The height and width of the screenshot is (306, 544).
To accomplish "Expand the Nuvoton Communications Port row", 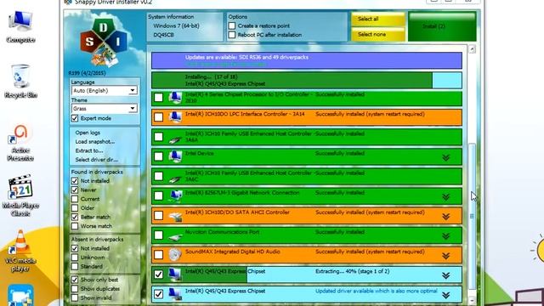I will (445, 236).
